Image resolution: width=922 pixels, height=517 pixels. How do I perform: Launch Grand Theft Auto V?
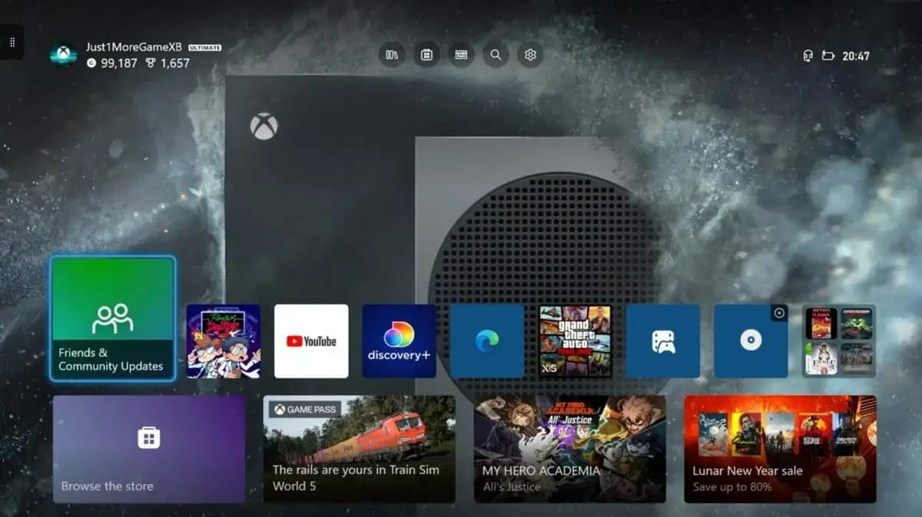click(x=575, y=341)
